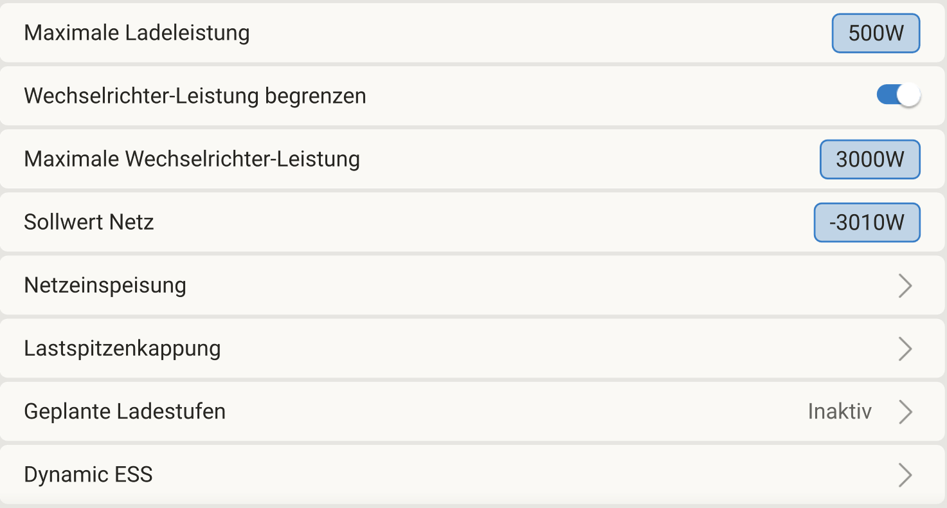Open the Netzeinspeisung chevron arrow
The height and width of the screenshot is (508, 947).
click(x=905, y=286)
